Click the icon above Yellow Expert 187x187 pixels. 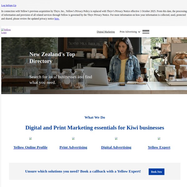coord(159,138)
